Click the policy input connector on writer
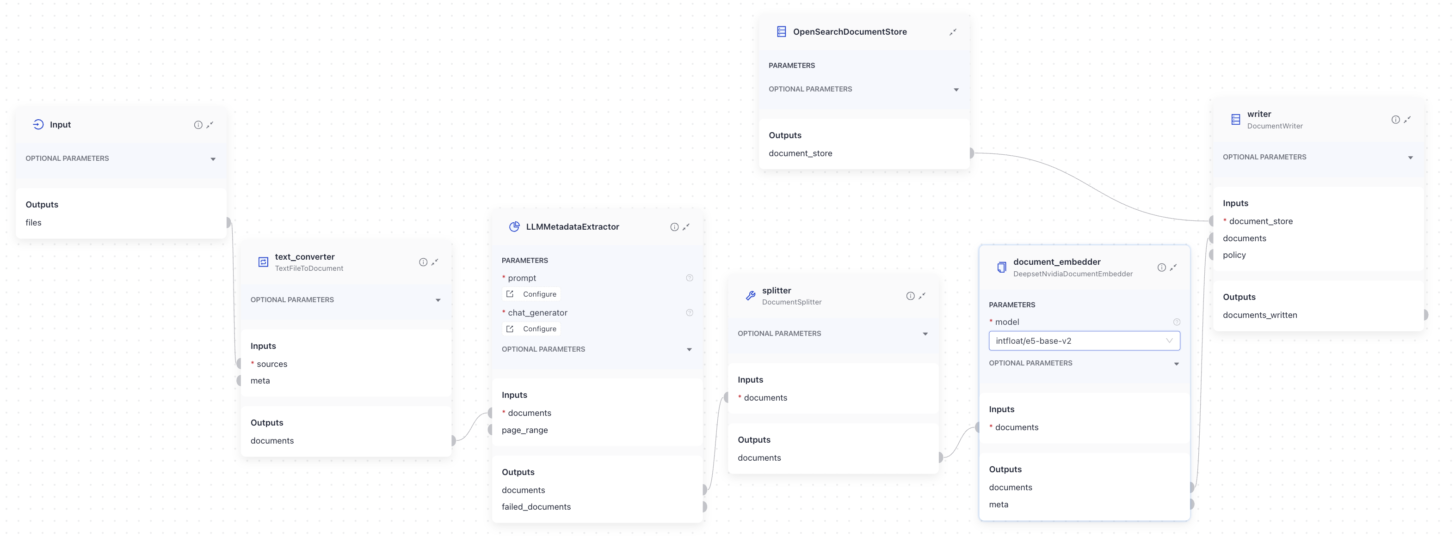Viewport: 1455px width, 536px height. click(1211, 255)
